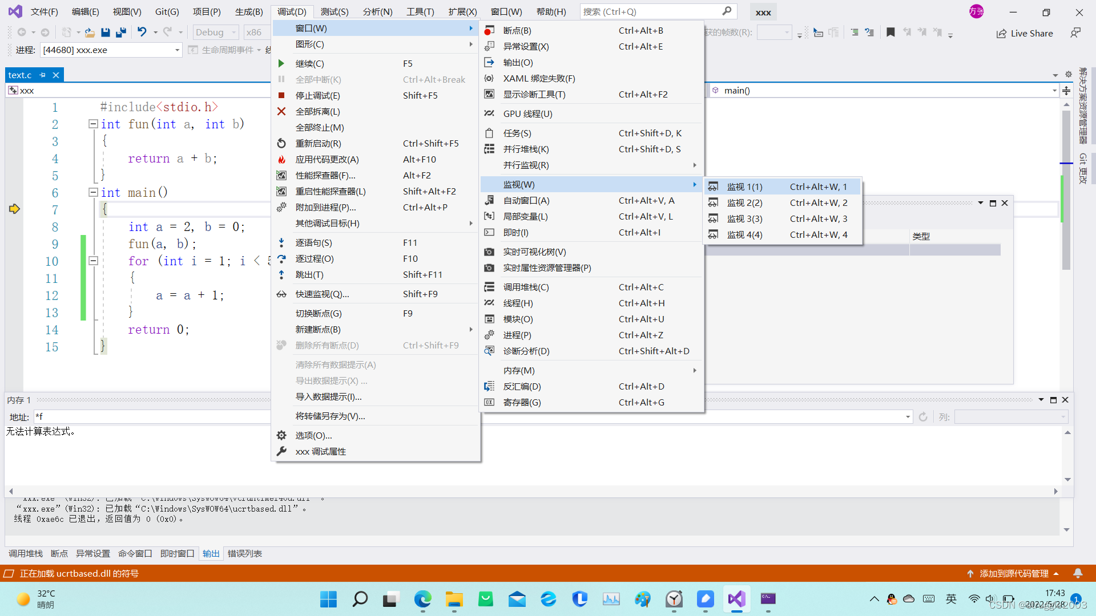
Task: Select Watch 2 from submenu
Action: click(783, 202)
